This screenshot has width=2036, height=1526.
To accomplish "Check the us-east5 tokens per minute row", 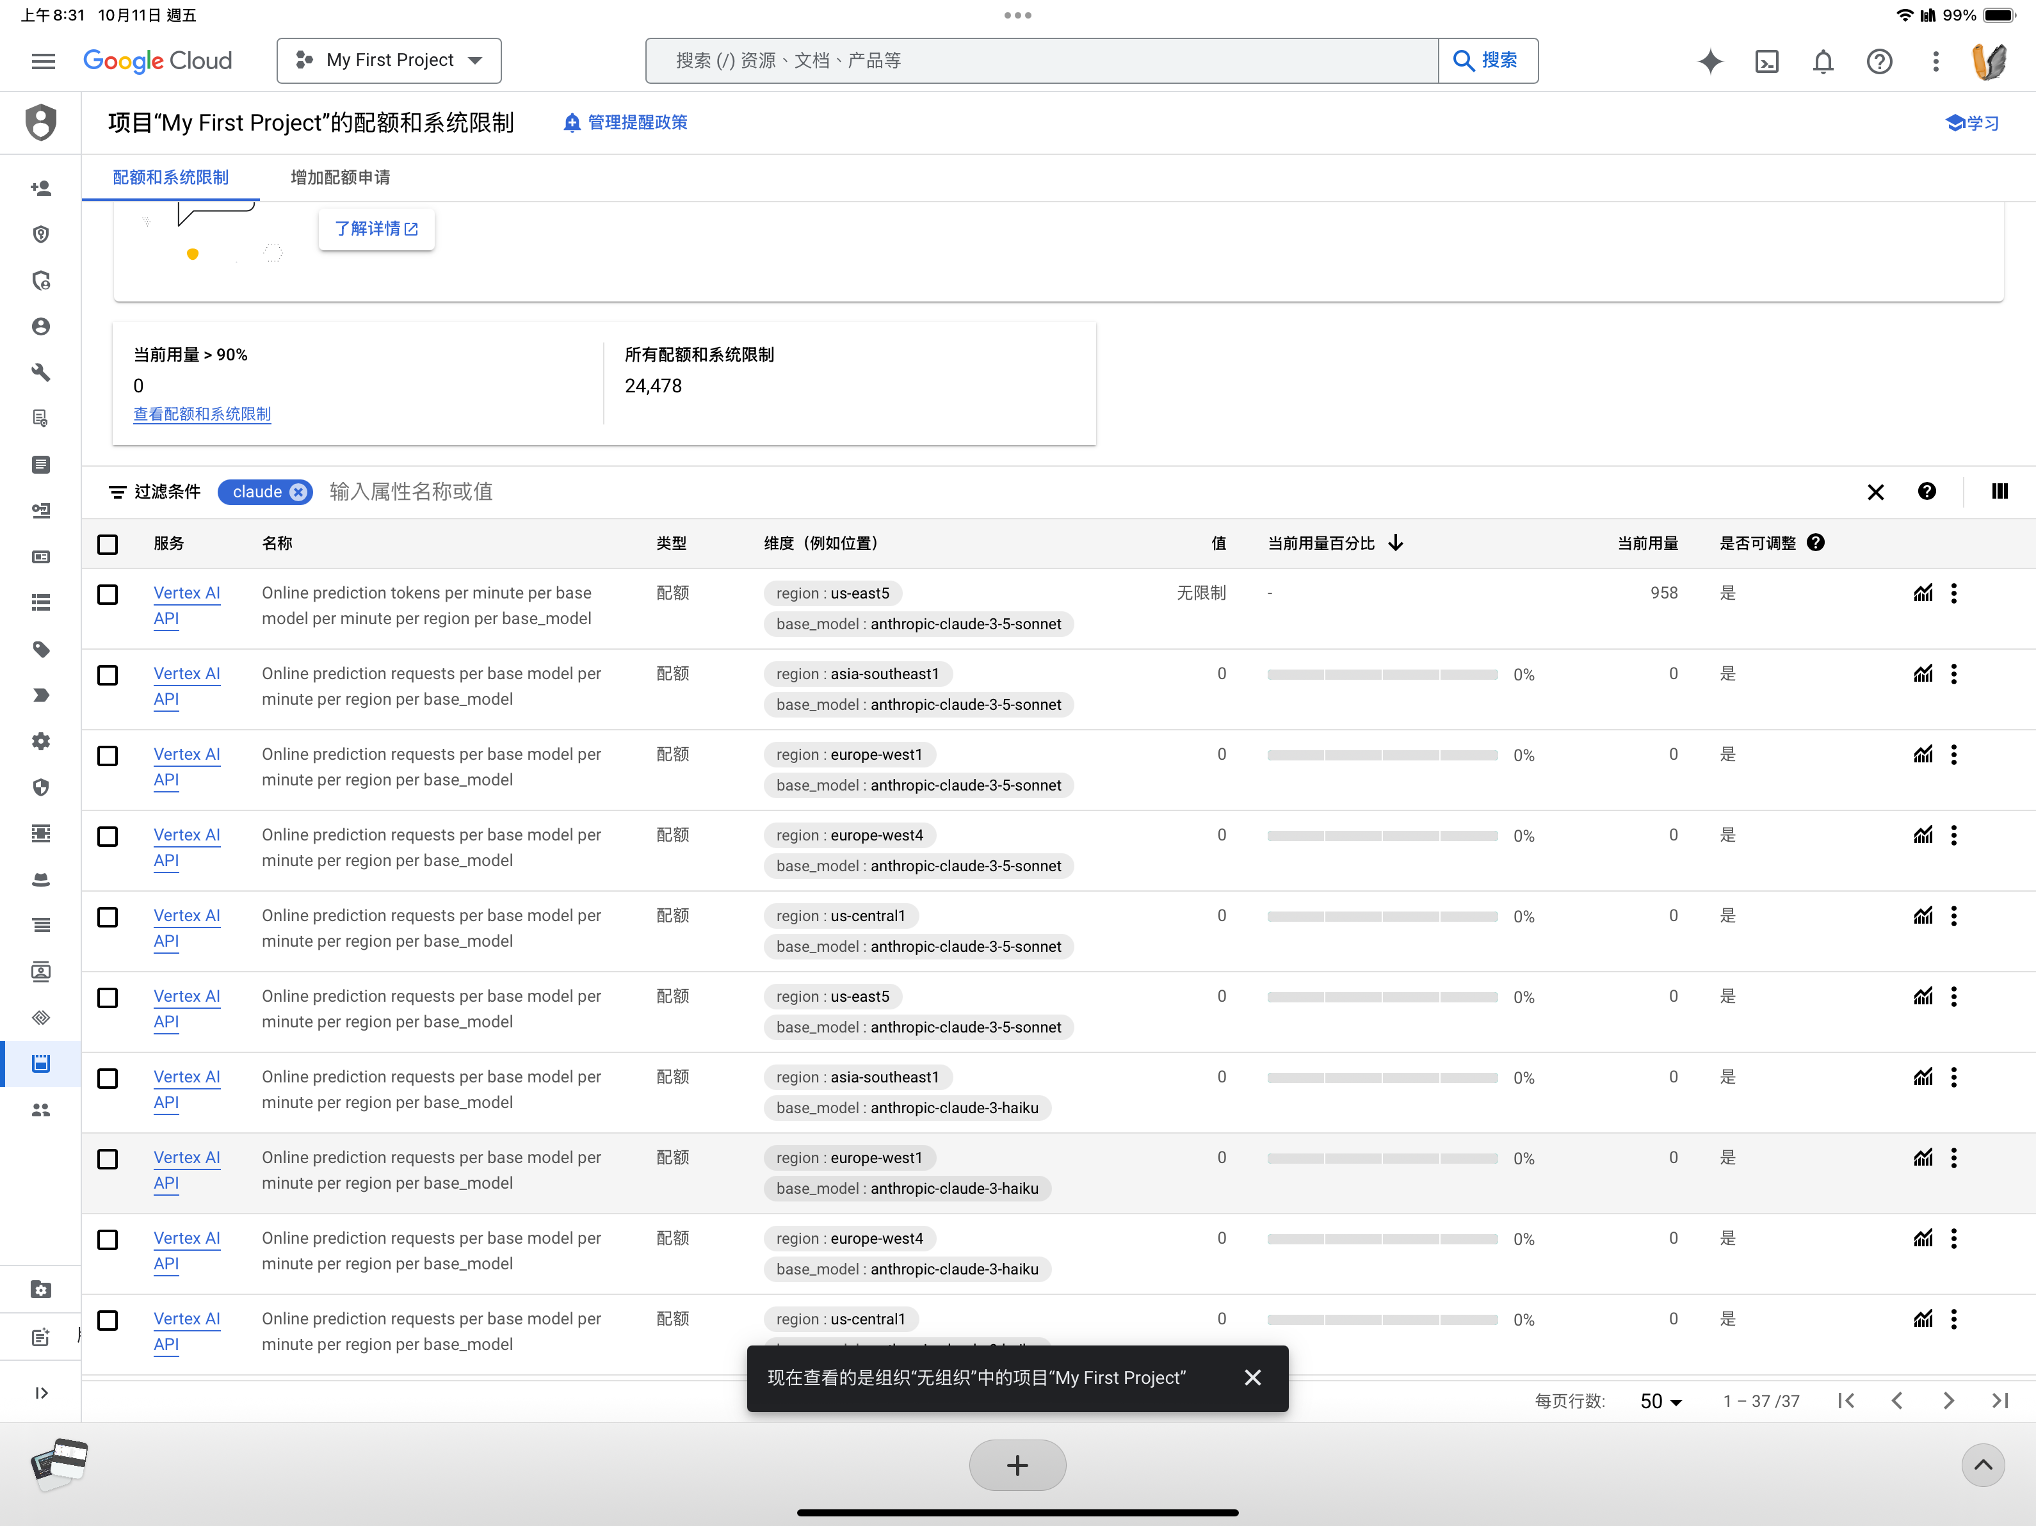I will 108,595.
